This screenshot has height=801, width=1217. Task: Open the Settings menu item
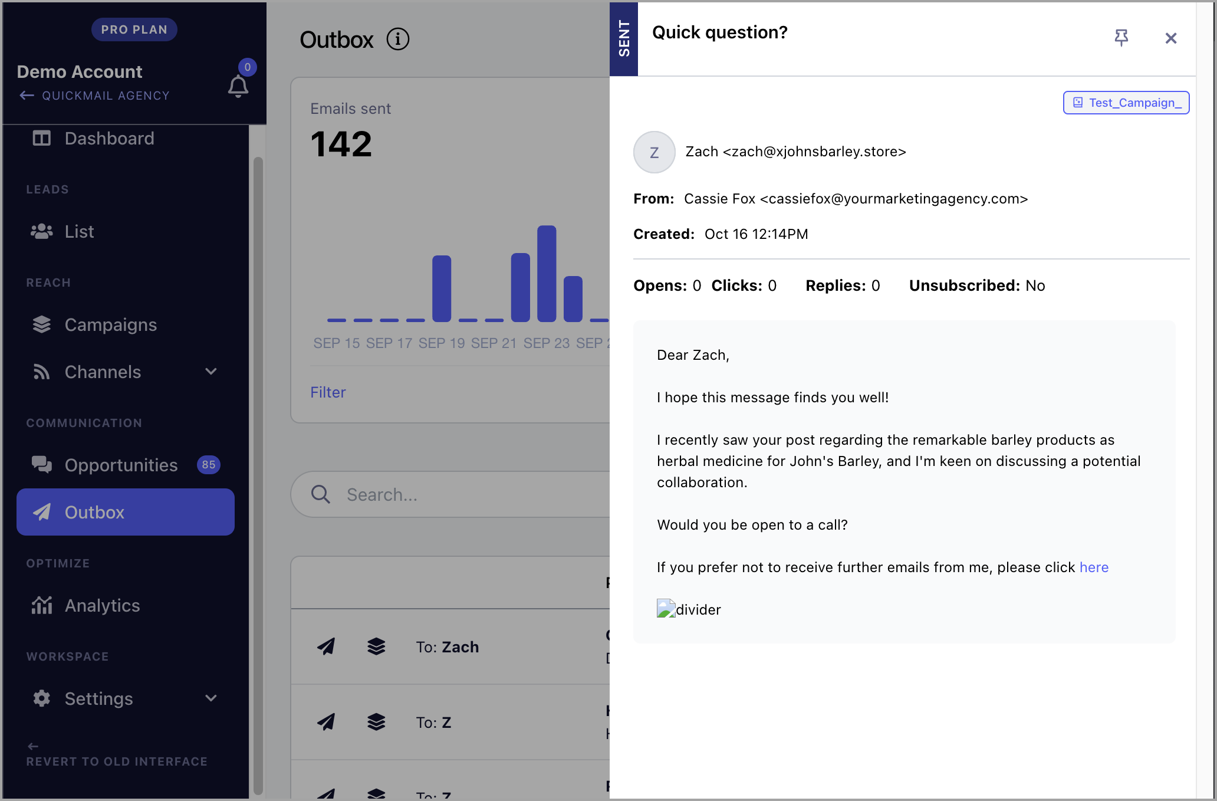pyautogui.click(x=125, y=699)
